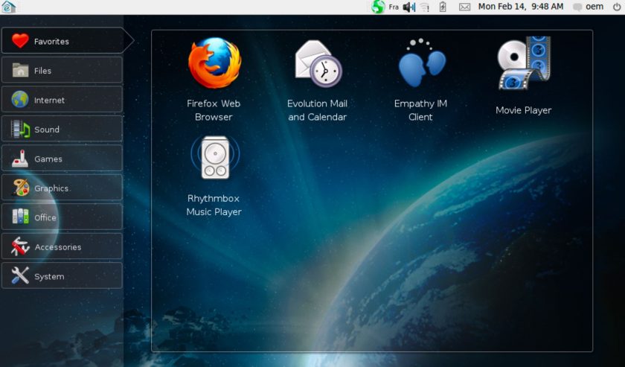Open the Rhythmbox Music Player icon
The width and height of the screenshot is (625, 367).
pos(215,157)
